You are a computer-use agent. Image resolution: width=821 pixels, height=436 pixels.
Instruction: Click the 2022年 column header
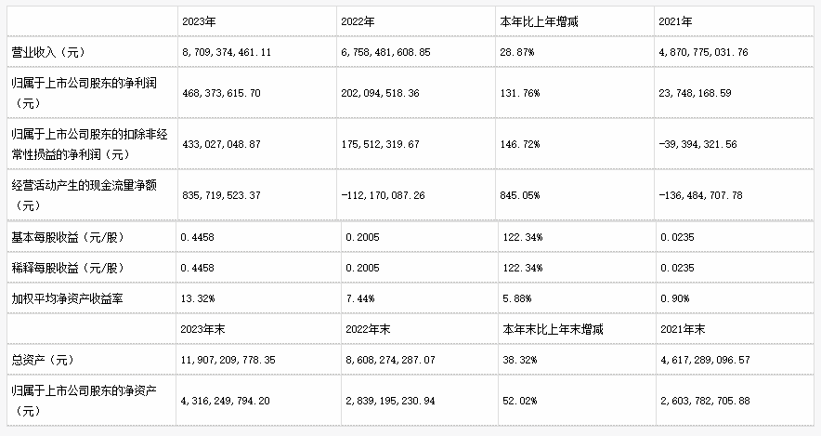point(416,21)
